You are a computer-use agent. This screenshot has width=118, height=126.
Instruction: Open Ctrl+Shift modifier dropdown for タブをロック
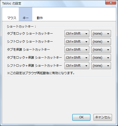(77, 34)
